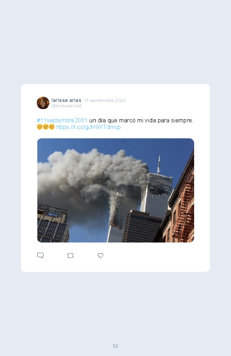
Task: Click the date 11 septembre 2020
Action: pyautogui.click(x=105, y=100)
